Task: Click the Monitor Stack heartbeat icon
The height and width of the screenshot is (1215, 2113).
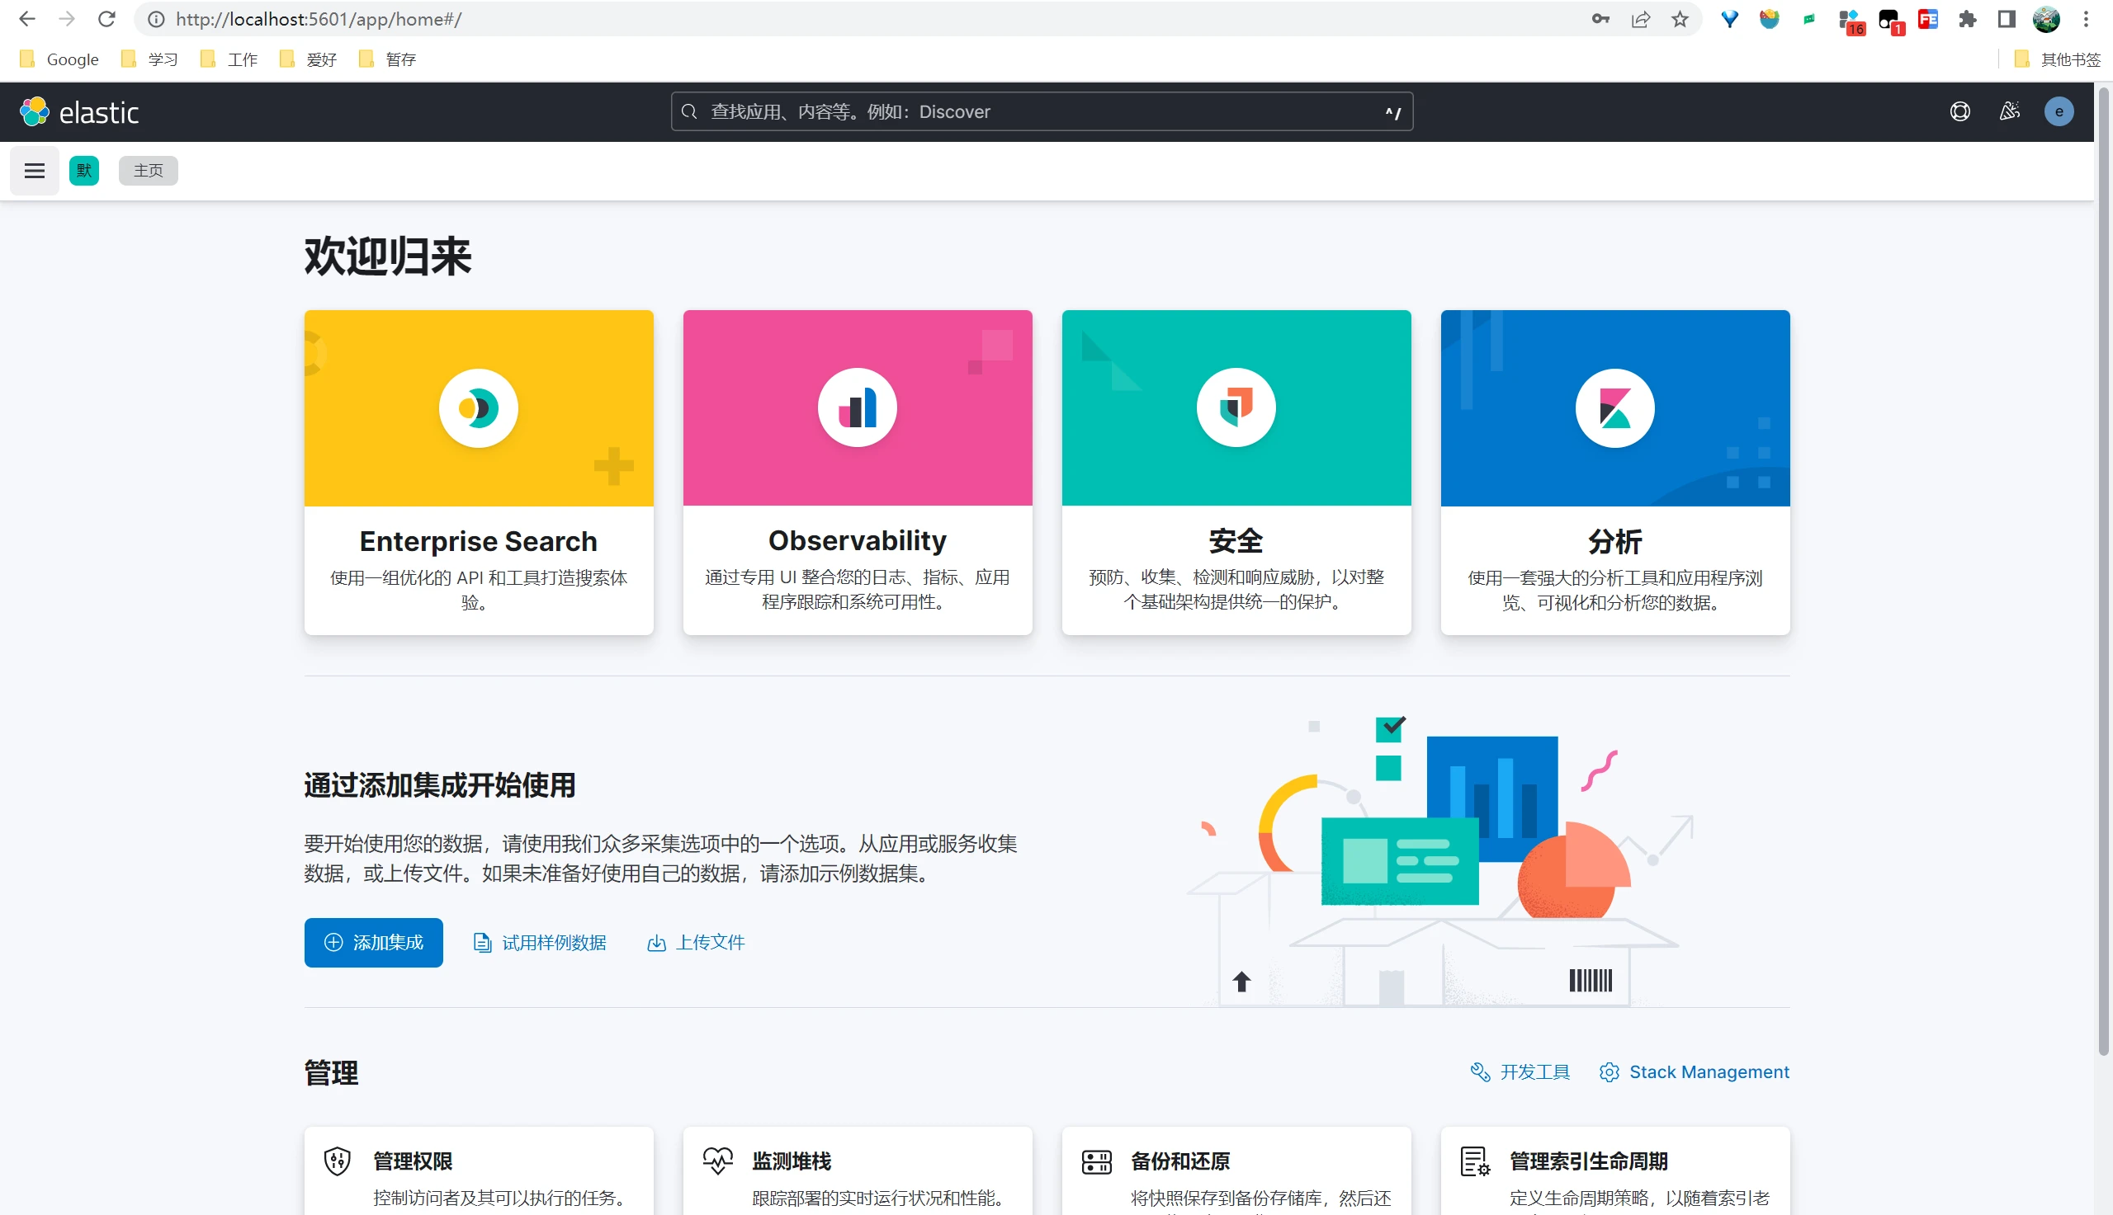Action: coord(717,1161)
